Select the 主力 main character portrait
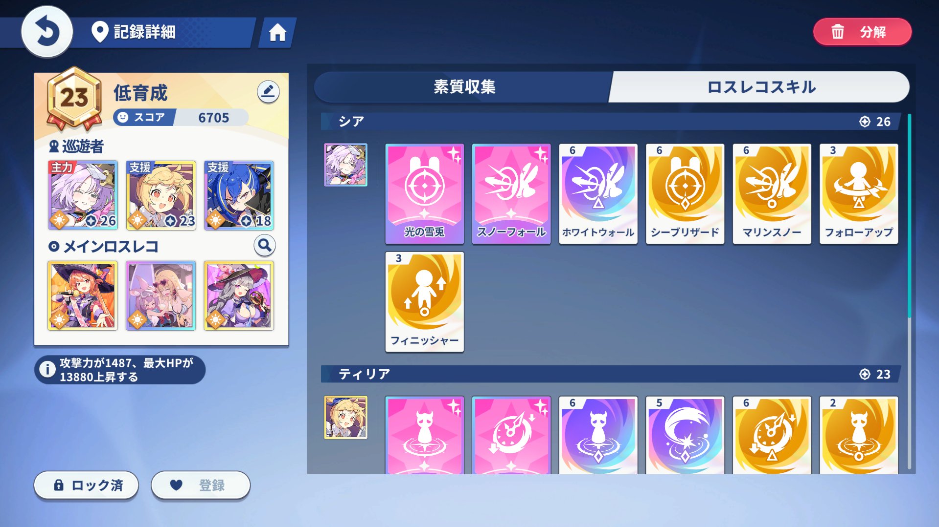Screen dimensions: 939x527 [83, 195]
